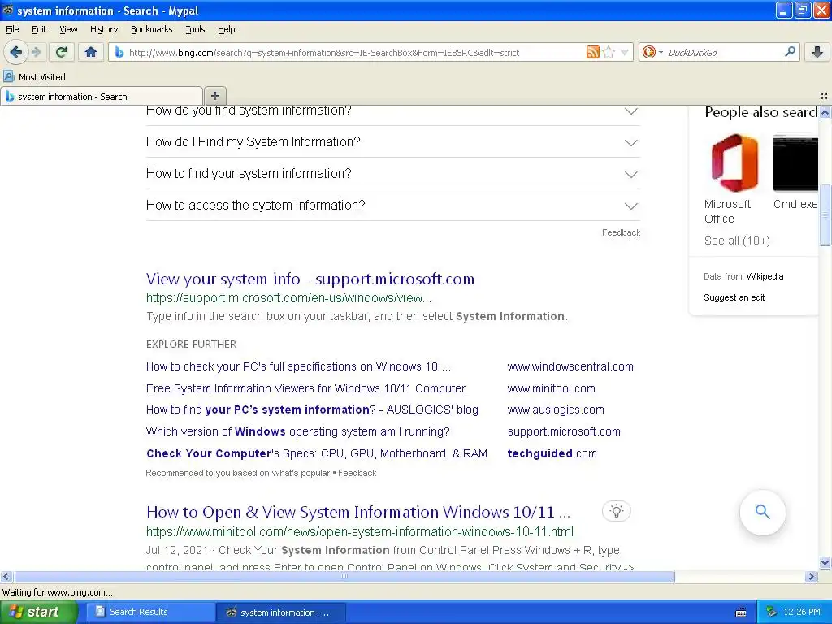The height and width of the screenshot is (624, 832).
Task: Click Suggest an edit
Action: [x=734, y=297]
